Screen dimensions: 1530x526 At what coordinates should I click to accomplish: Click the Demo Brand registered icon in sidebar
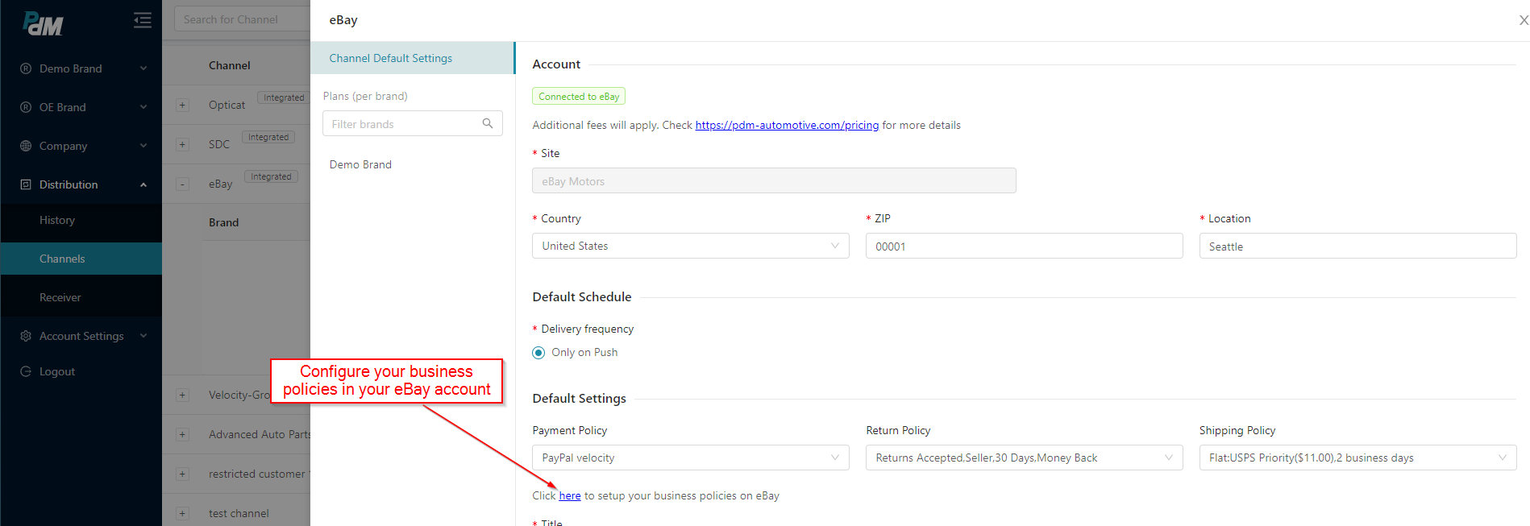click(26, 68)
